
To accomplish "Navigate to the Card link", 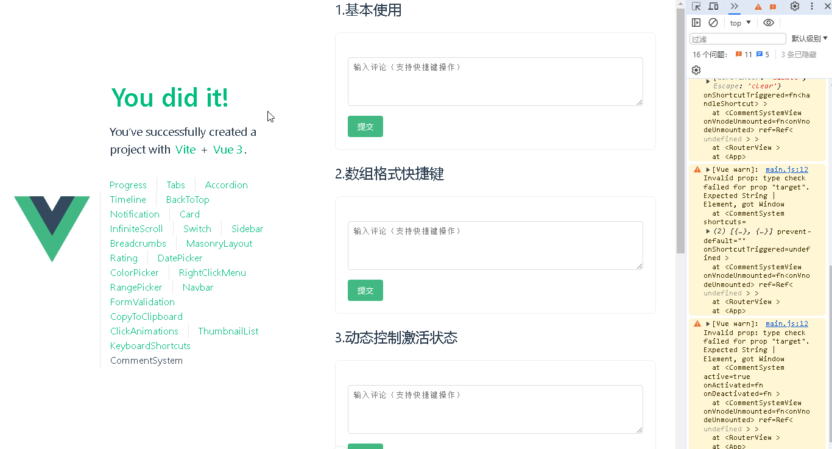I will tap(189, 214).
